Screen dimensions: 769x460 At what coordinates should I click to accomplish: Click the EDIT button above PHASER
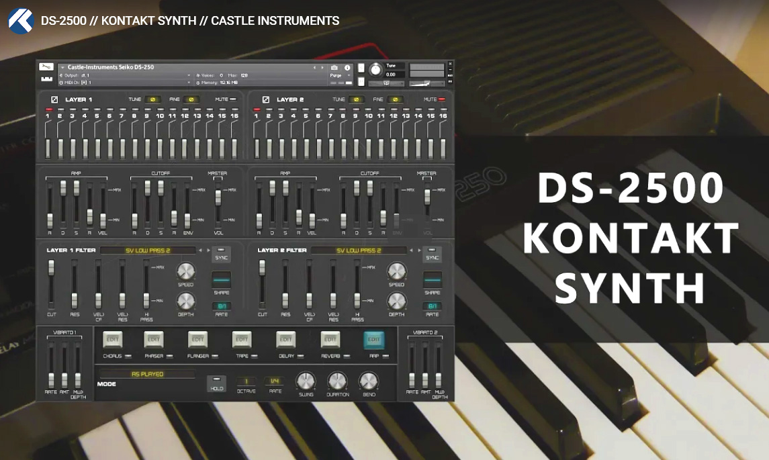point(154,339)
